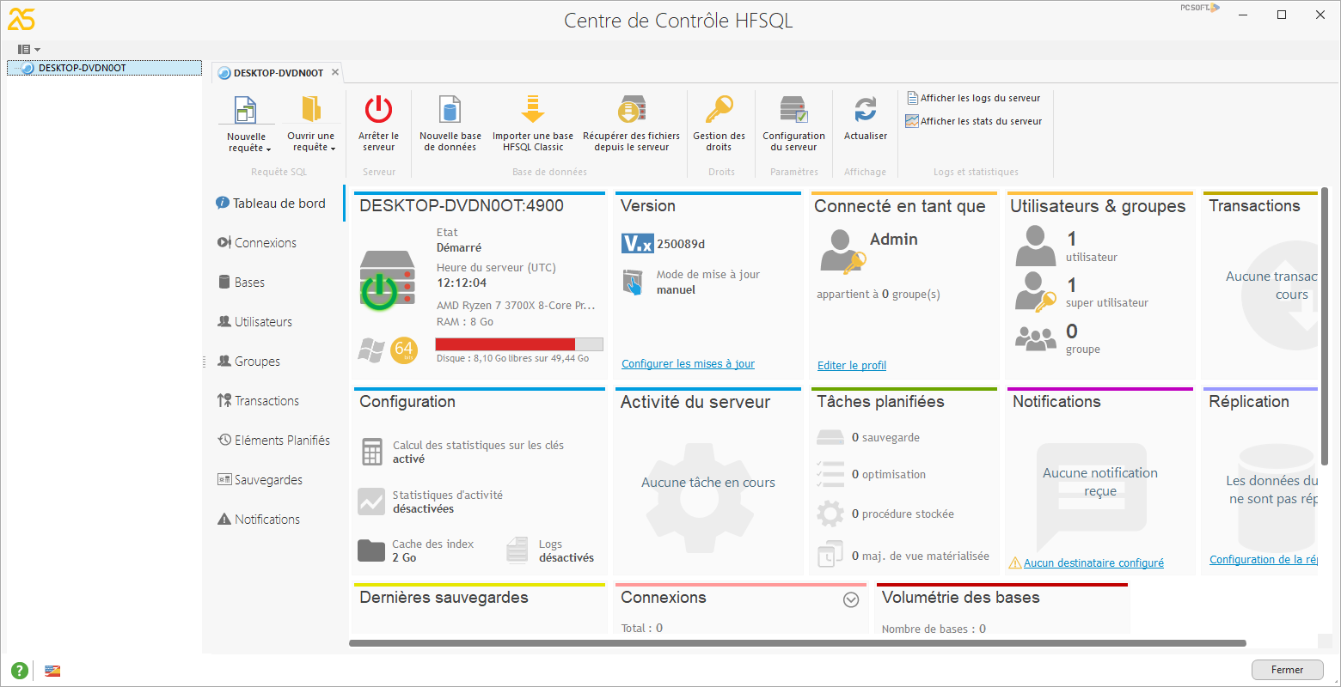This screenshot has width=1341, height=687.
Task: Open Eléments Planifiés in the sidebar
Action: tap(274, 441)
